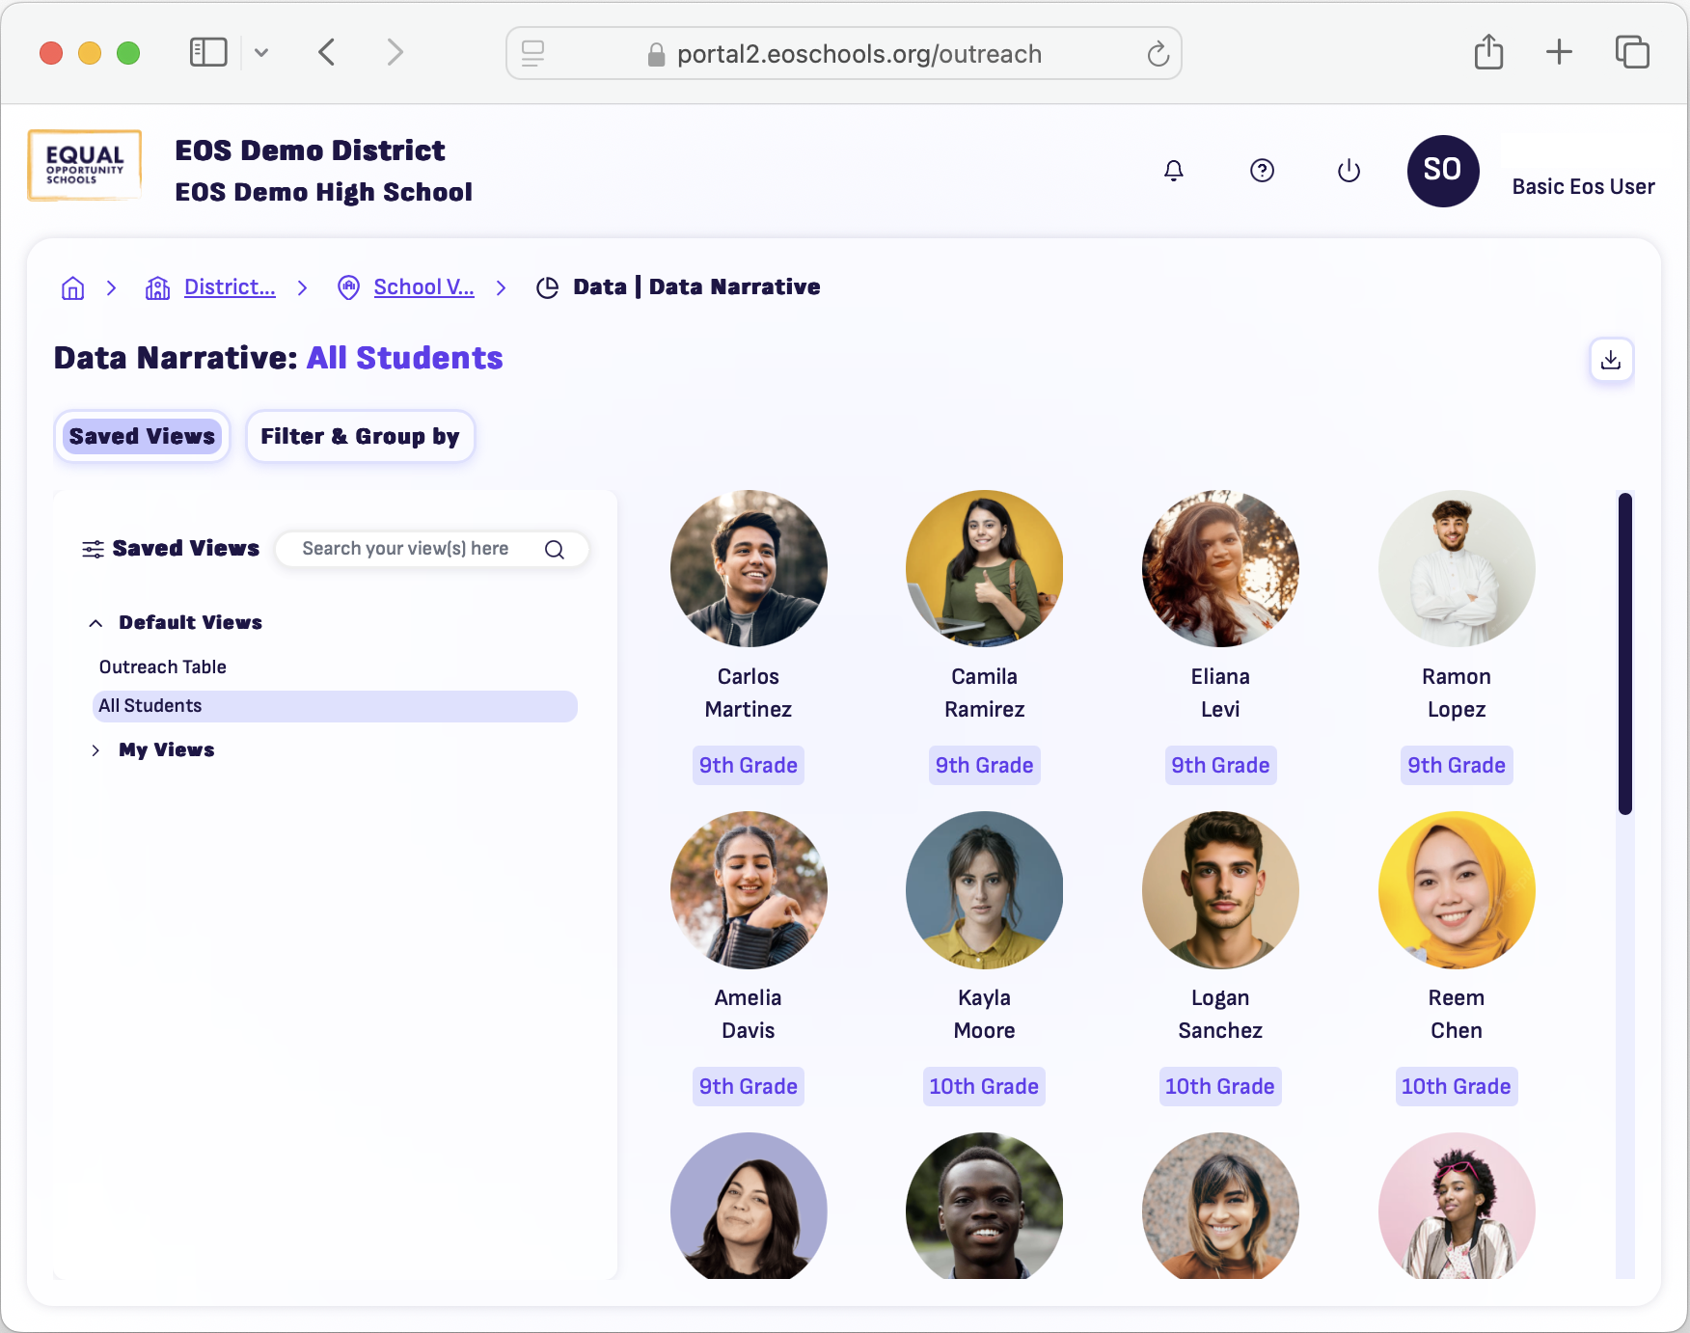Collapse the Default Views section
This screenshot has height=1333, width=1690.
(95, 622)
